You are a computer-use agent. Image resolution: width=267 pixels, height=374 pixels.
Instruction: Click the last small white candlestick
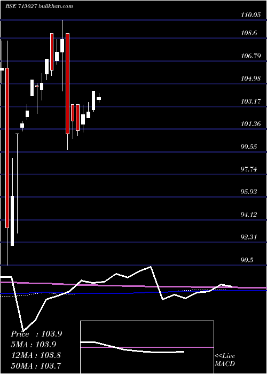pos(99,98)
